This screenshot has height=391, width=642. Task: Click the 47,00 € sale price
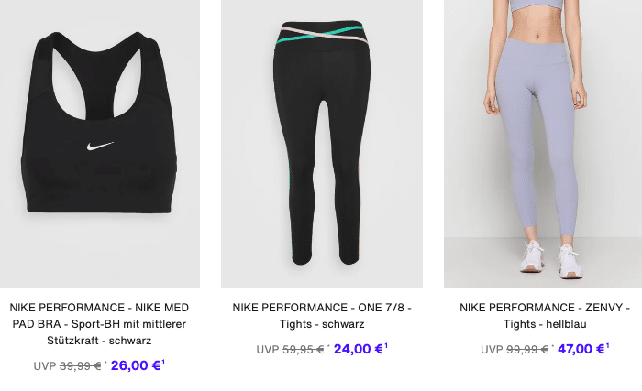pos(581,349)
